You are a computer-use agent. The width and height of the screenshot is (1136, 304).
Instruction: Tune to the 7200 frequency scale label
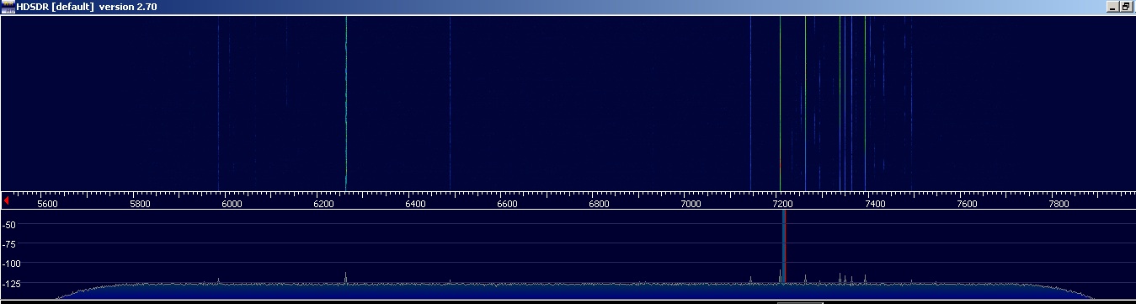pyautogui.click(x=783, y=204)
